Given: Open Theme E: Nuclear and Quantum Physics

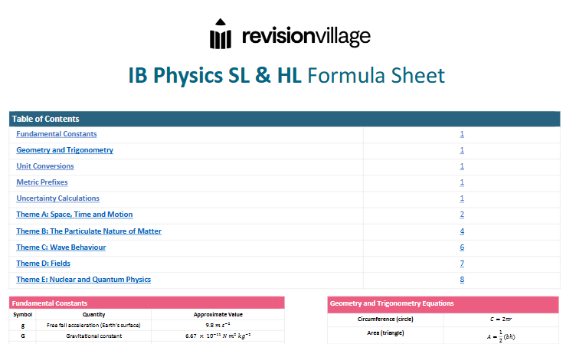Looking at the screenshot, I should point(83,280).
